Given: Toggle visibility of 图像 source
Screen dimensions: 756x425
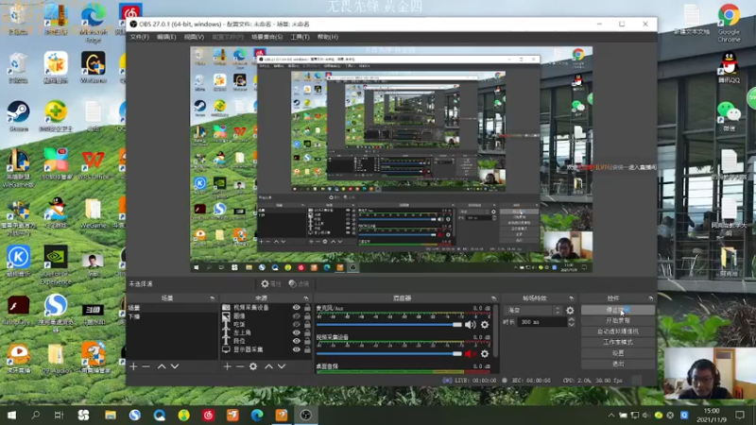Looking at the screenshot, I should (x=297, y=316).
